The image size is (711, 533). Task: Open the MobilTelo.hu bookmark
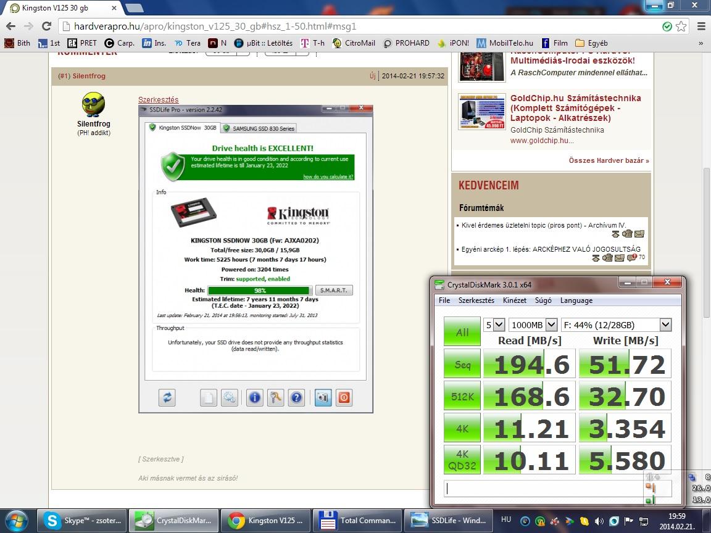[x=505, y=43]
